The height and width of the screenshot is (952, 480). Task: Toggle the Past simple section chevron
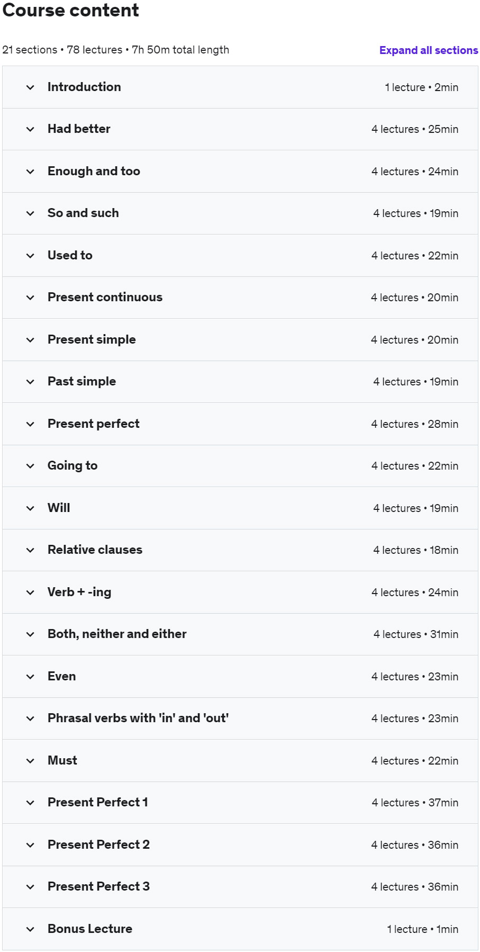click(30, 382)
